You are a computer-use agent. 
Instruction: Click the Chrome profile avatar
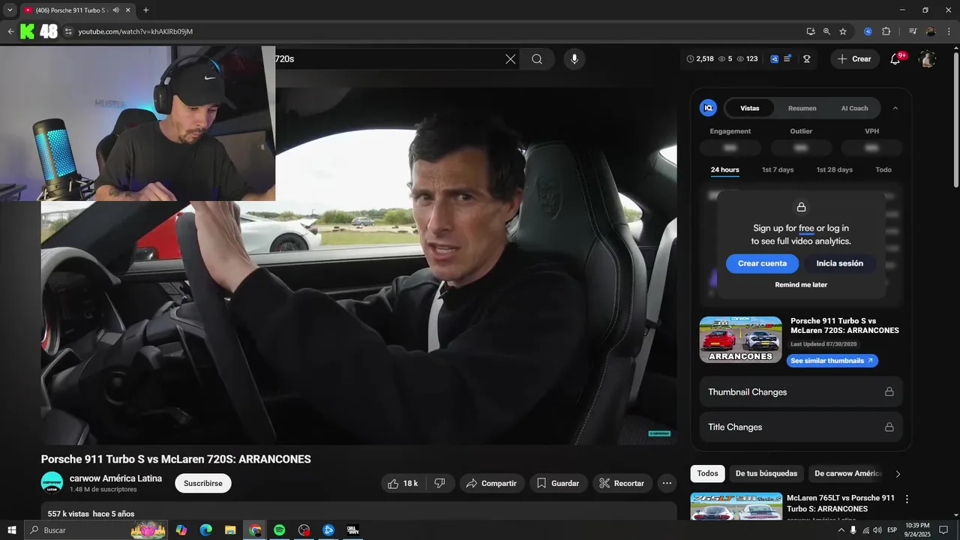(x=931, y=31)
